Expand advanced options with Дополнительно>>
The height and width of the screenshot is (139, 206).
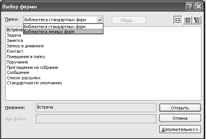[180, 129]
